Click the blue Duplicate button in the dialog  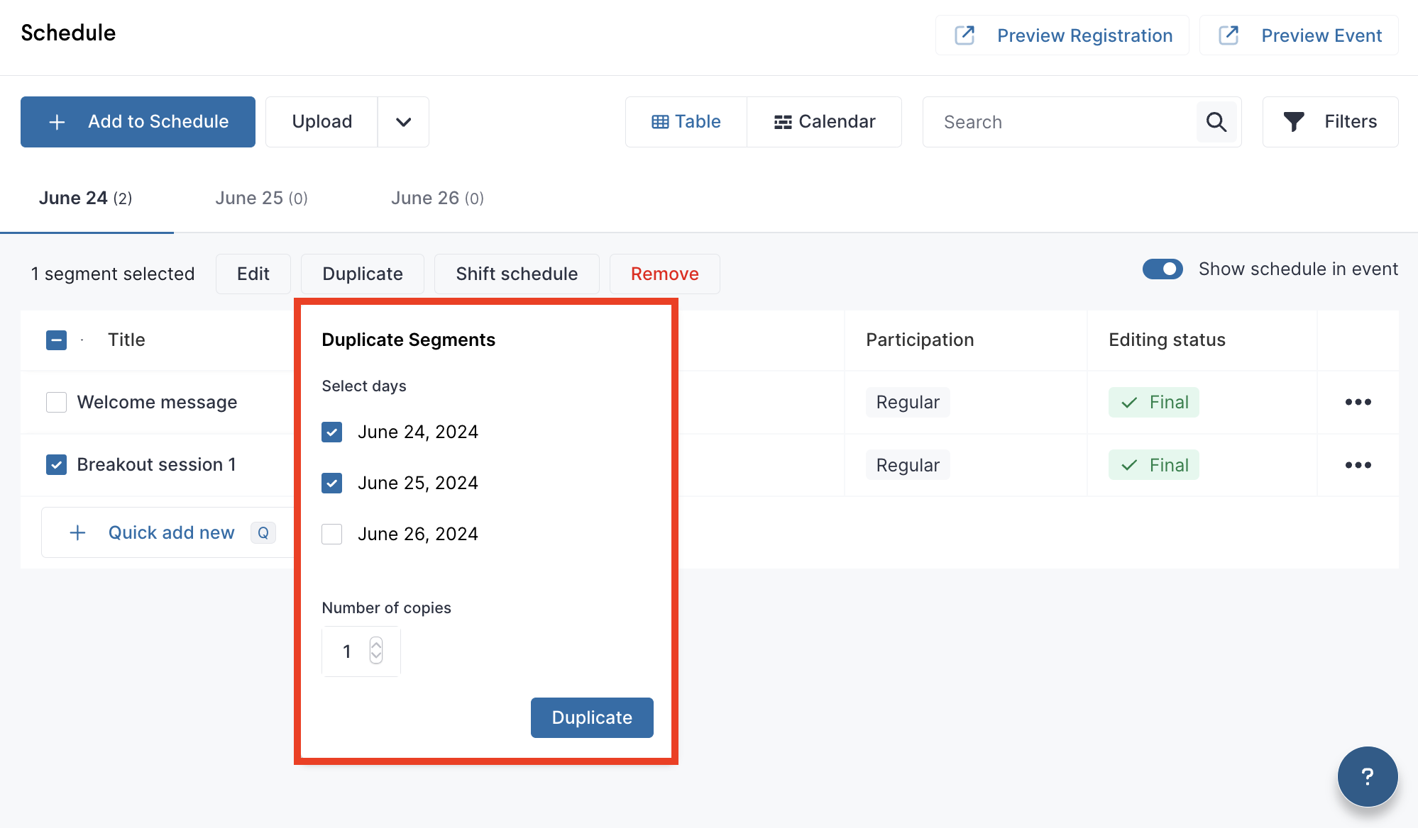coord(591,717)
